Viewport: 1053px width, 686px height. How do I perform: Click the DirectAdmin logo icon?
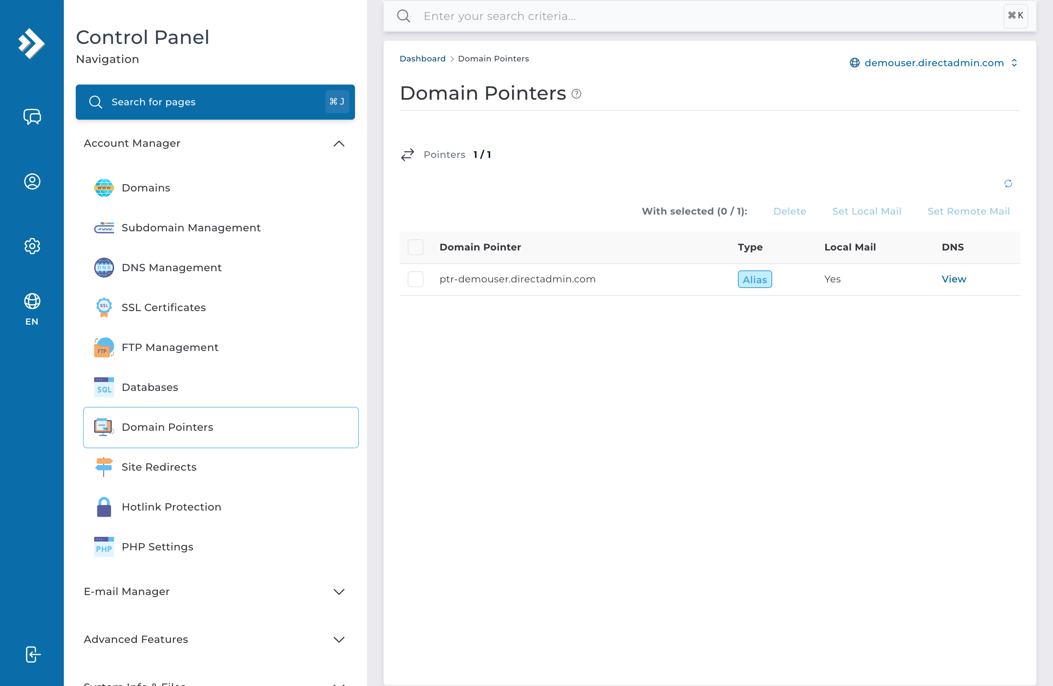(x=32, y=43)
